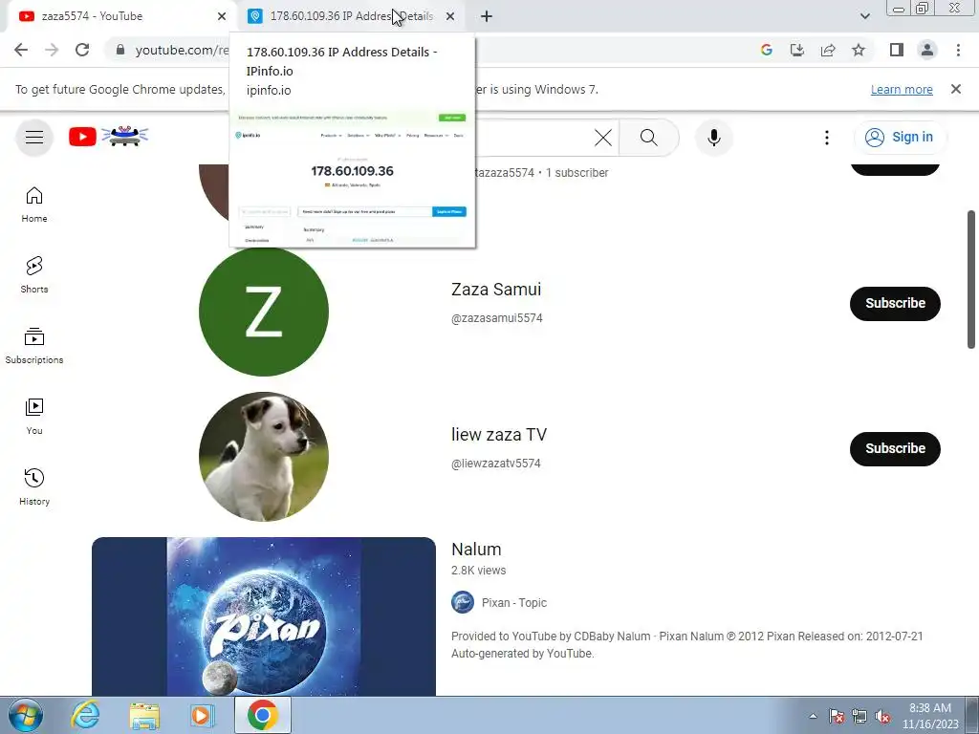Open the Action Center flag icon

836,716
